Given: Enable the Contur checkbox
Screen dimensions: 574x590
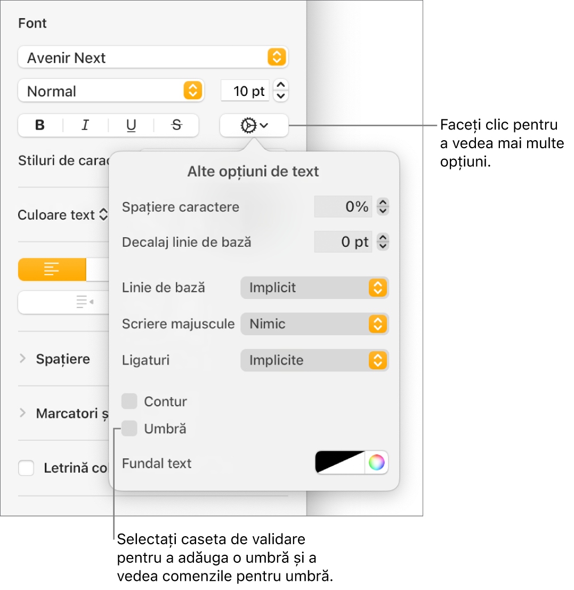Looking at the screenshot, I should [x=130, y=401].
